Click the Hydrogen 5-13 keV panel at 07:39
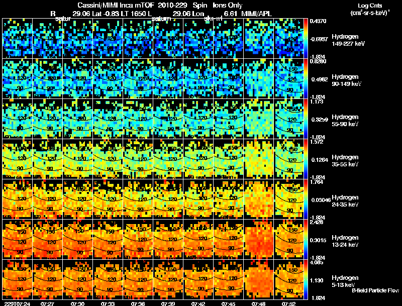The width and height of the screenshot is (402, 306). (168, 279)
